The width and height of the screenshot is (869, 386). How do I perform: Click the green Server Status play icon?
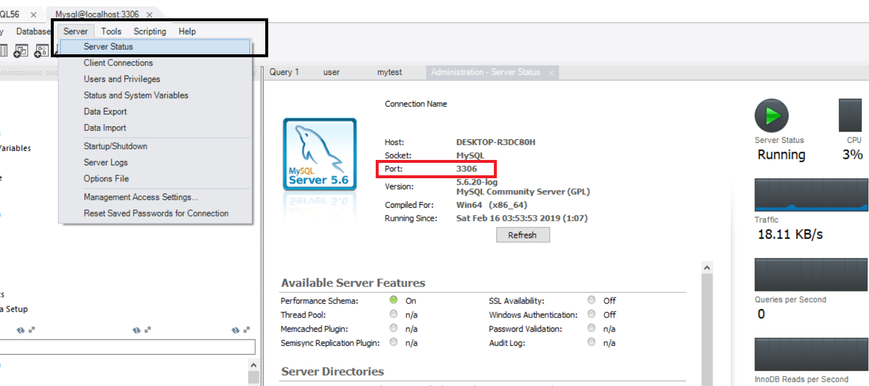click(772, 116)
